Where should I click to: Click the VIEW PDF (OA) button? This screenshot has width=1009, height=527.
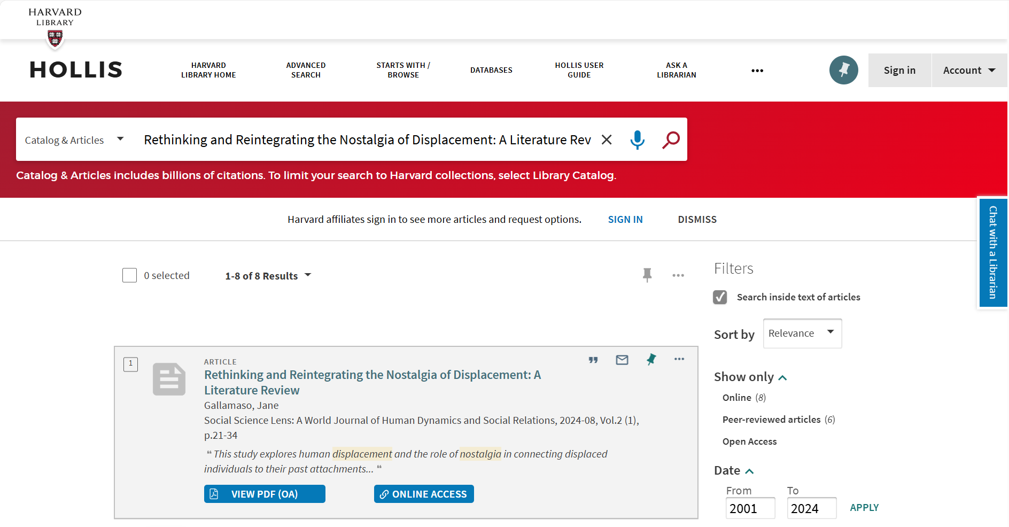click(x=265, y=494)
